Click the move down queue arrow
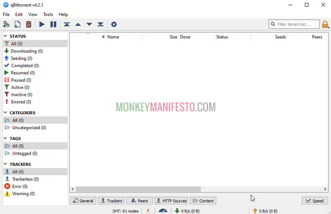Image resolution: width=331 pixels, height=214 pixels. pyautogui.click(x=89, y=24)
